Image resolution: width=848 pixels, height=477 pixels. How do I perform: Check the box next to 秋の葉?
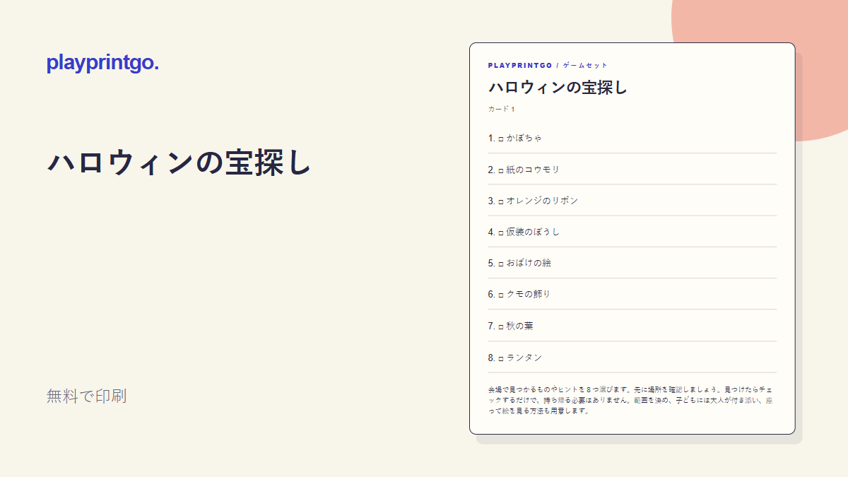click(x=501, y=326)
